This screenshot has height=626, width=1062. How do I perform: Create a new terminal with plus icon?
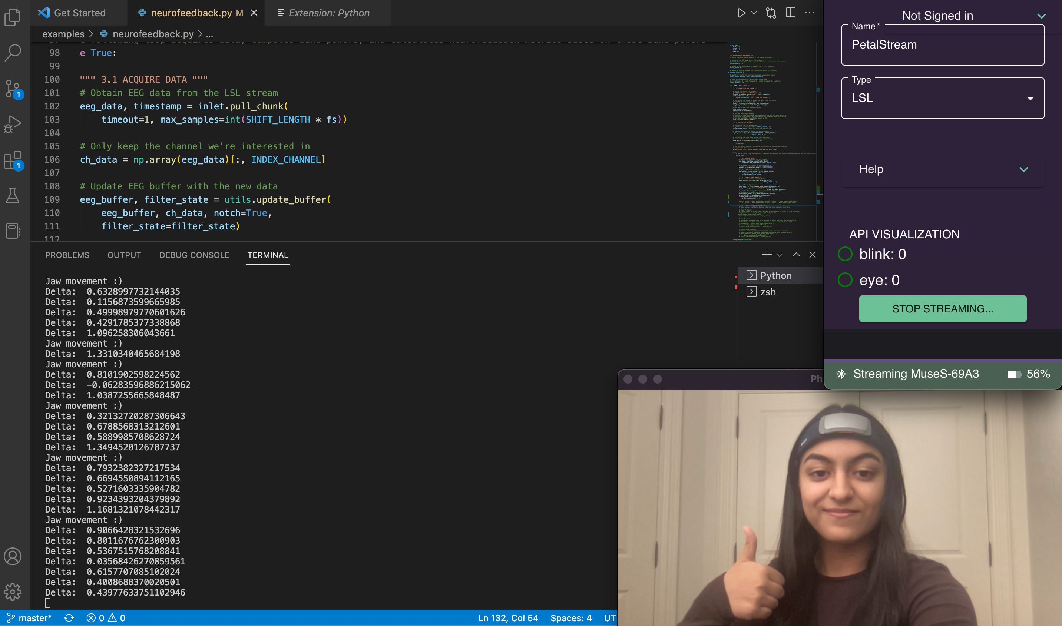click(x=767, y=255)
